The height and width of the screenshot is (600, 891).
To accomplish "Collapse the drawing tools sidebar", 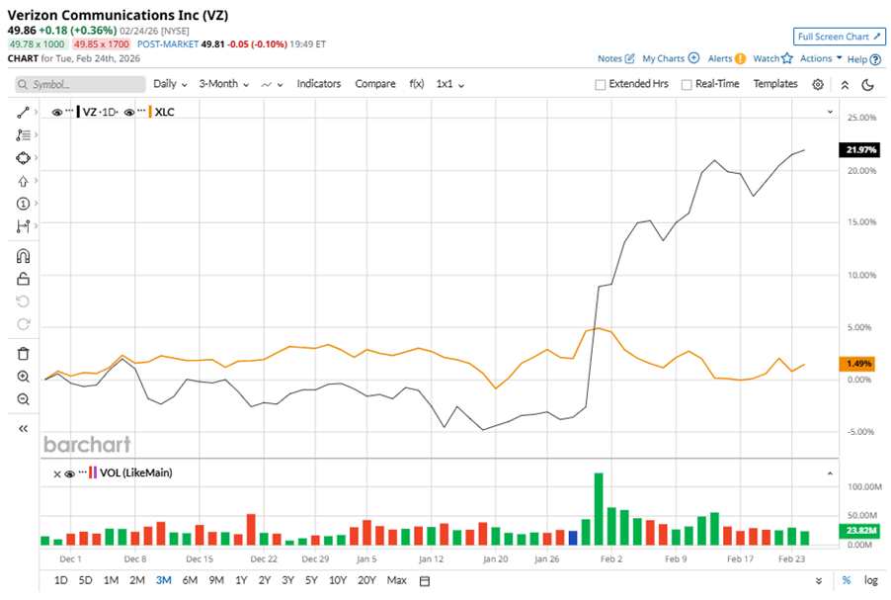I will click(23, 429).
